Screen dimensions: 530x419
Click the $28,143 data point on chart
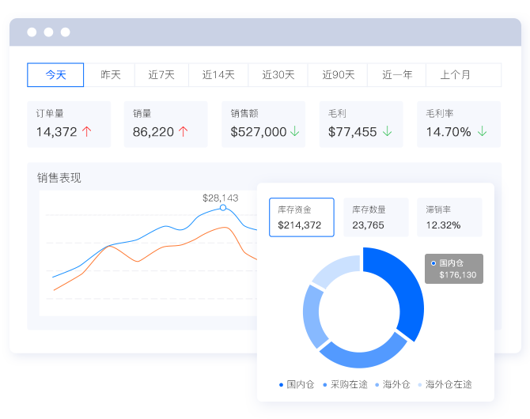pyautogui.click(x=223, y=208)
